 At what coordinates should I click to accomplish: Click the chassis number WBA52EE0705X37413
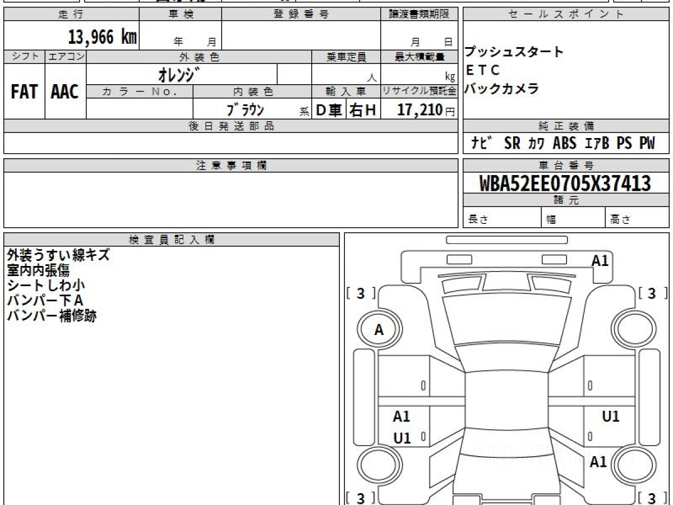565,183
